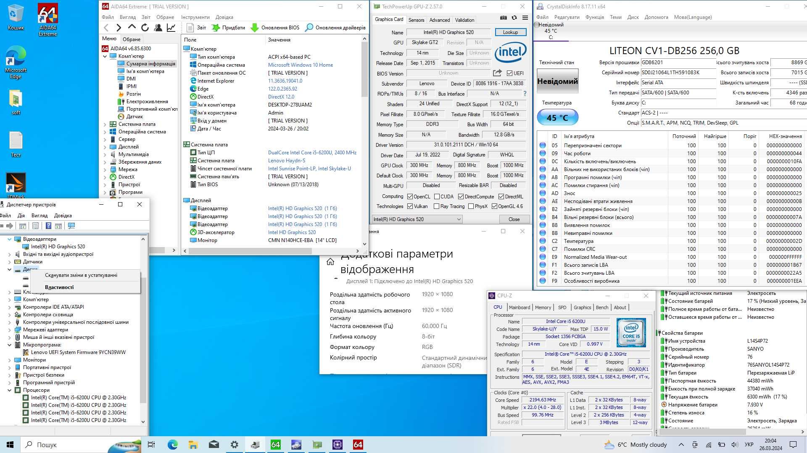This screenshot has width=807, height=453.
Task: Click Оновлення драйверів toolbar button
Action: point(335,28)
